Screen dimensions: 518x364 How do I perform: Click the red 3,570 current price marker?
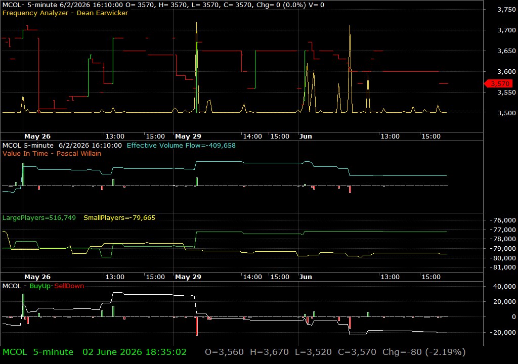tap(499, 83)
